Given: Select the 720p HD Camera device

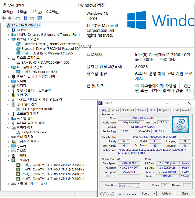Looking at the screenshot, I should click(34, 132).
